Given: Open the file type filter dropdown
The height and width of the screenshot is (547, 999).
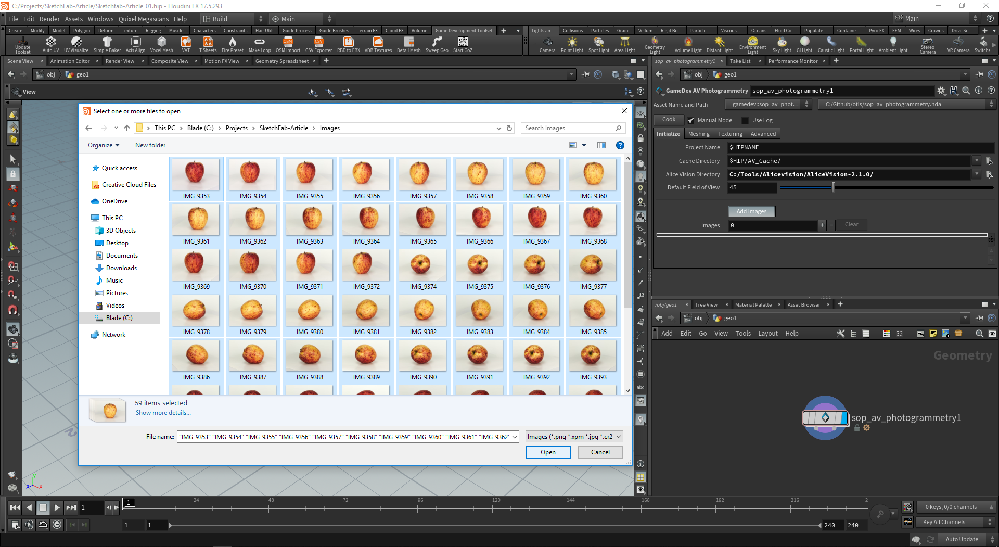Looking at the screenshot, I should point(574,437).
